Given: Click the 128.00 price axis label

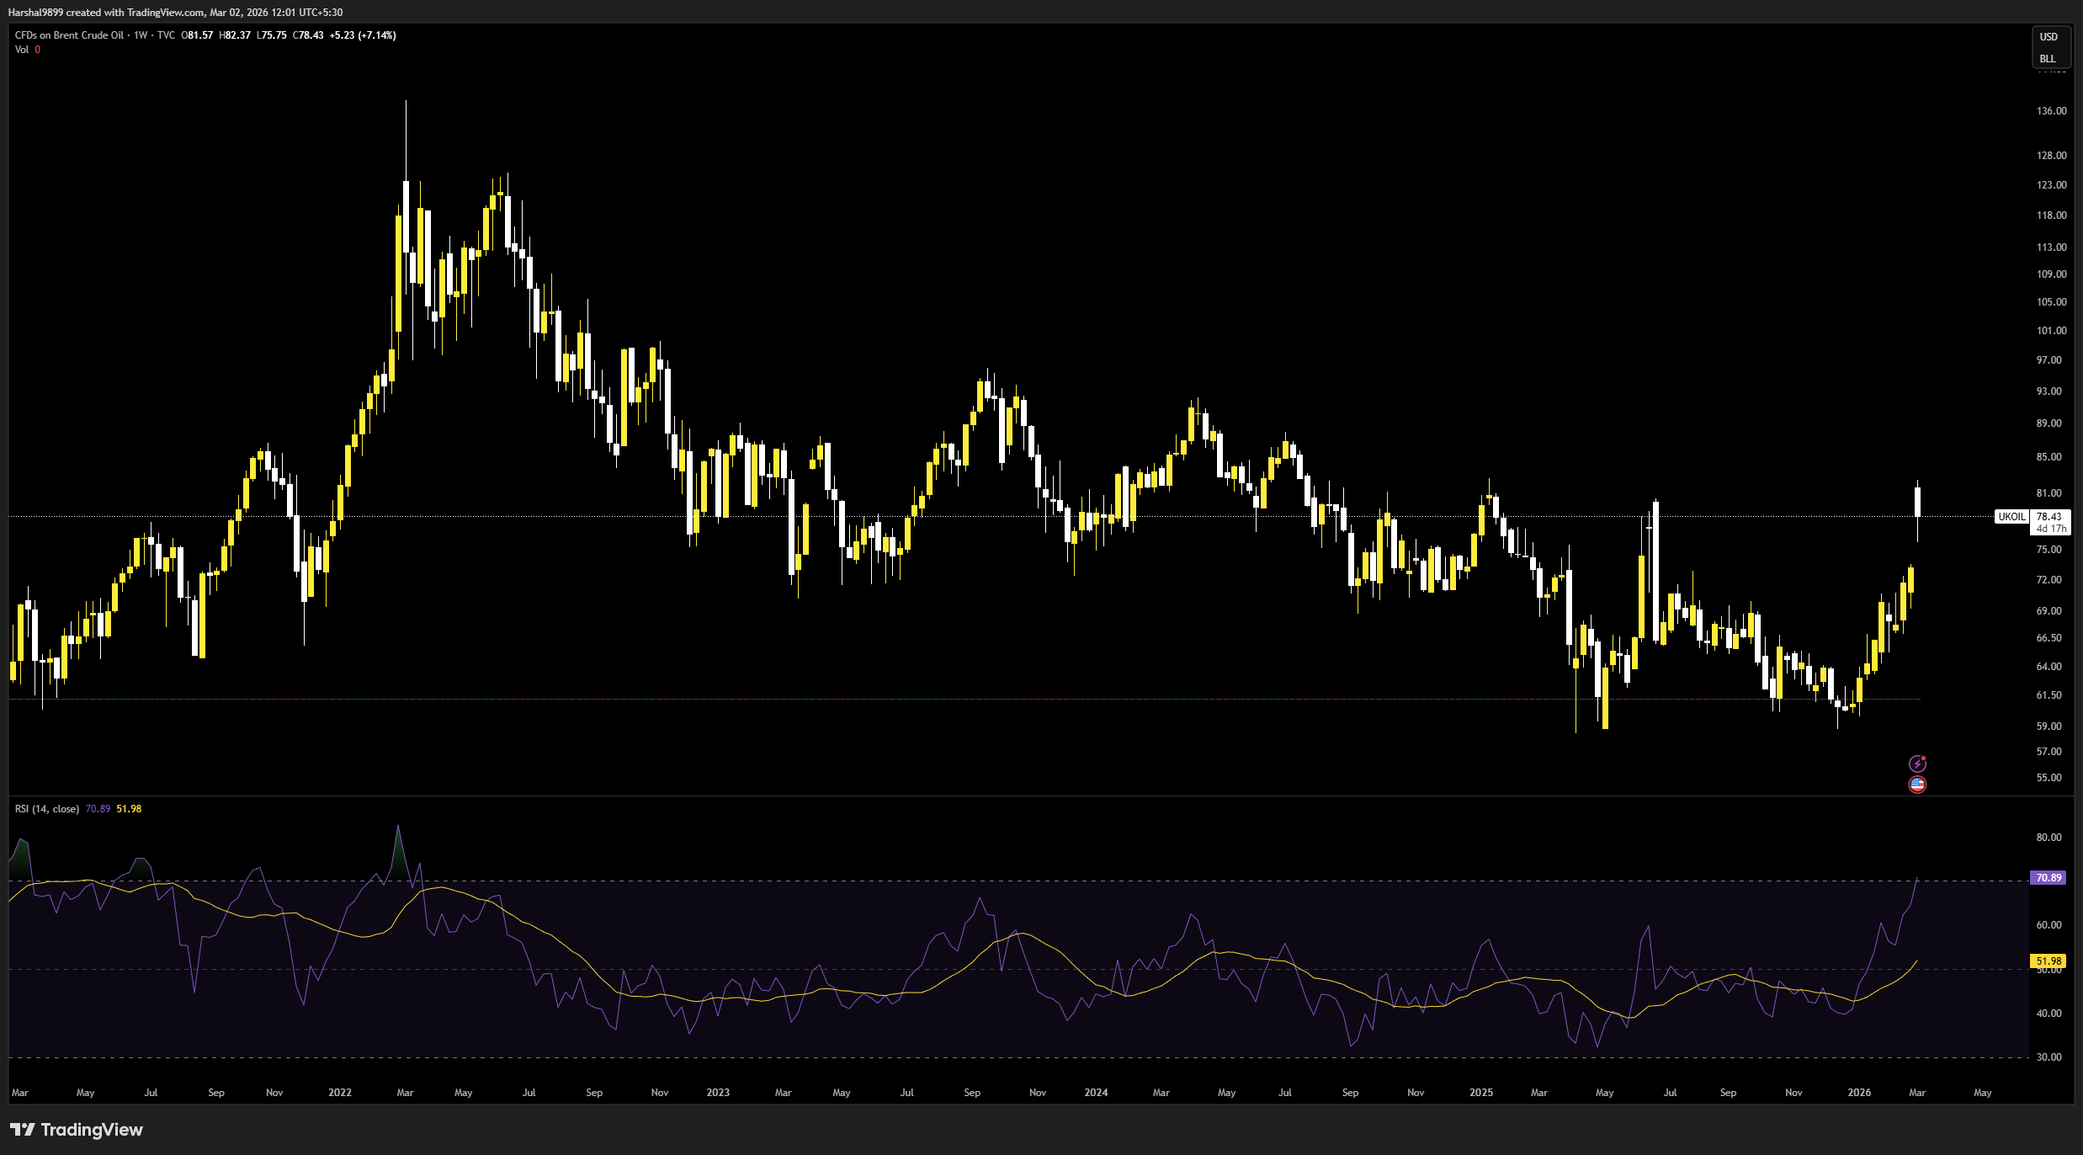Looking at the screenshot, I should (2051, 156).
